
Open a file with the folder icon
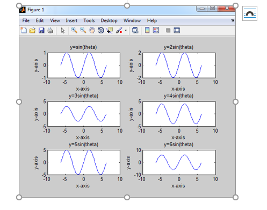[x=32, y=31]
